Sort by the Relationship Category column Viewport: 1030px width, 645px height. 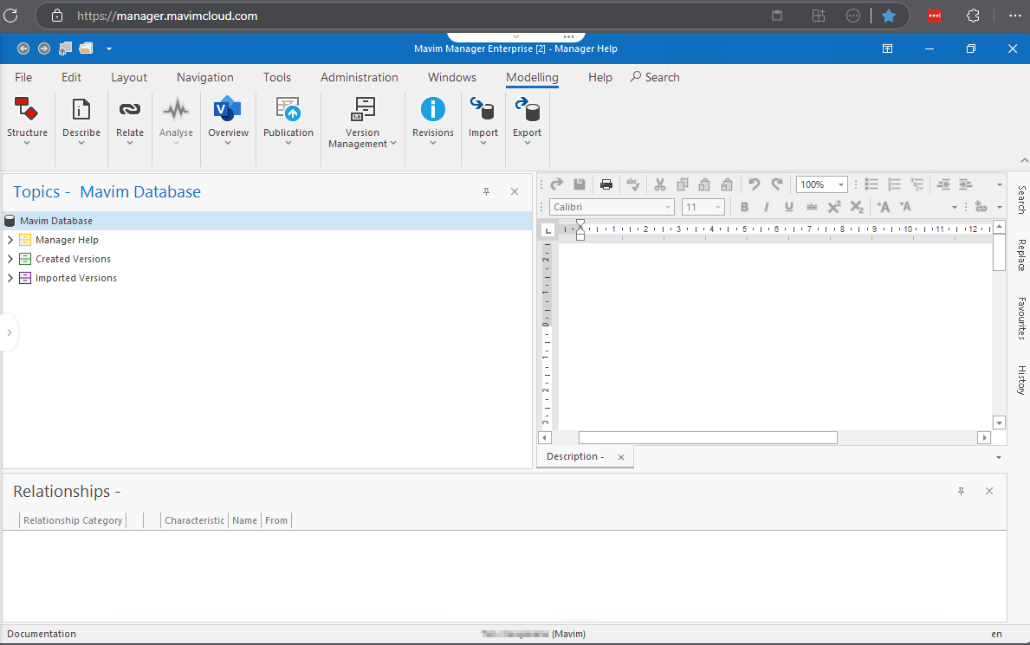click(73, 520)
